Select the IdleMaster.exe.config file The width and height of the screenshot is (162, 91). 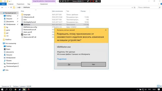(30, 27)
